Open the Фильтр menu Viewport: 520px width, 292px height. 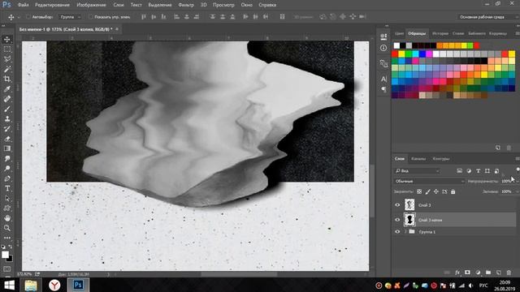(186, 5)
